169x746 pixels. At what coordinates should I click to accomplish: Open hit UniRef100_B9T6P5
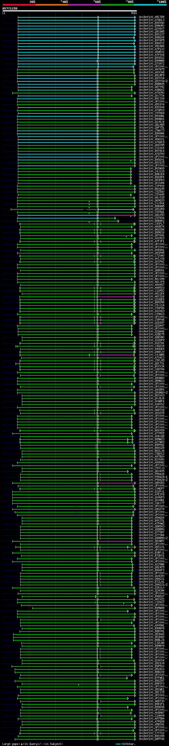pos(152,40)
